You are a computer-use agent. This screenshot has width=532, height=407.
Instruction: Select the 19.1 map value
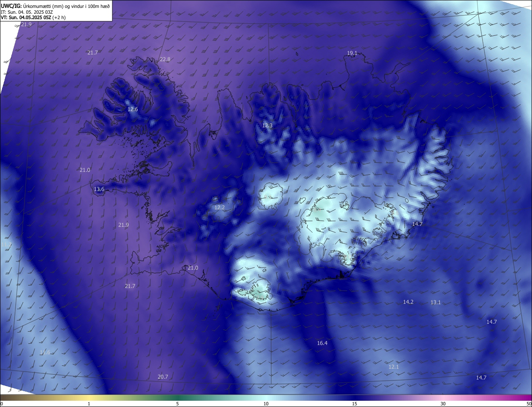(352, 53)
